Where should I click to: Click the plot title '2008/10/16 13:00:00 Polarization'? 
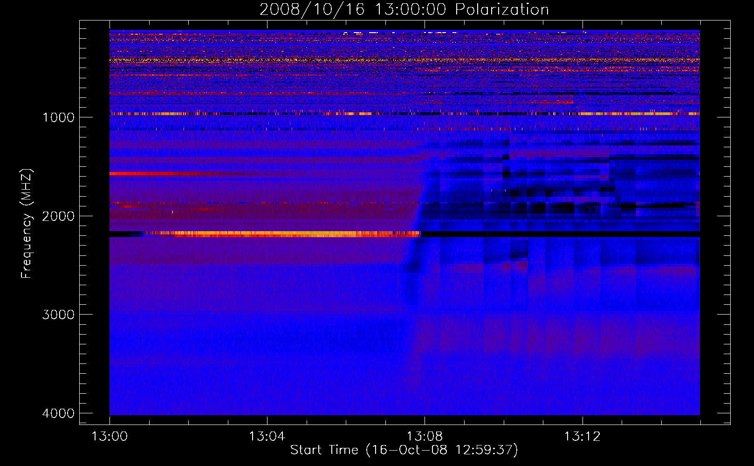tap(404, 9)
